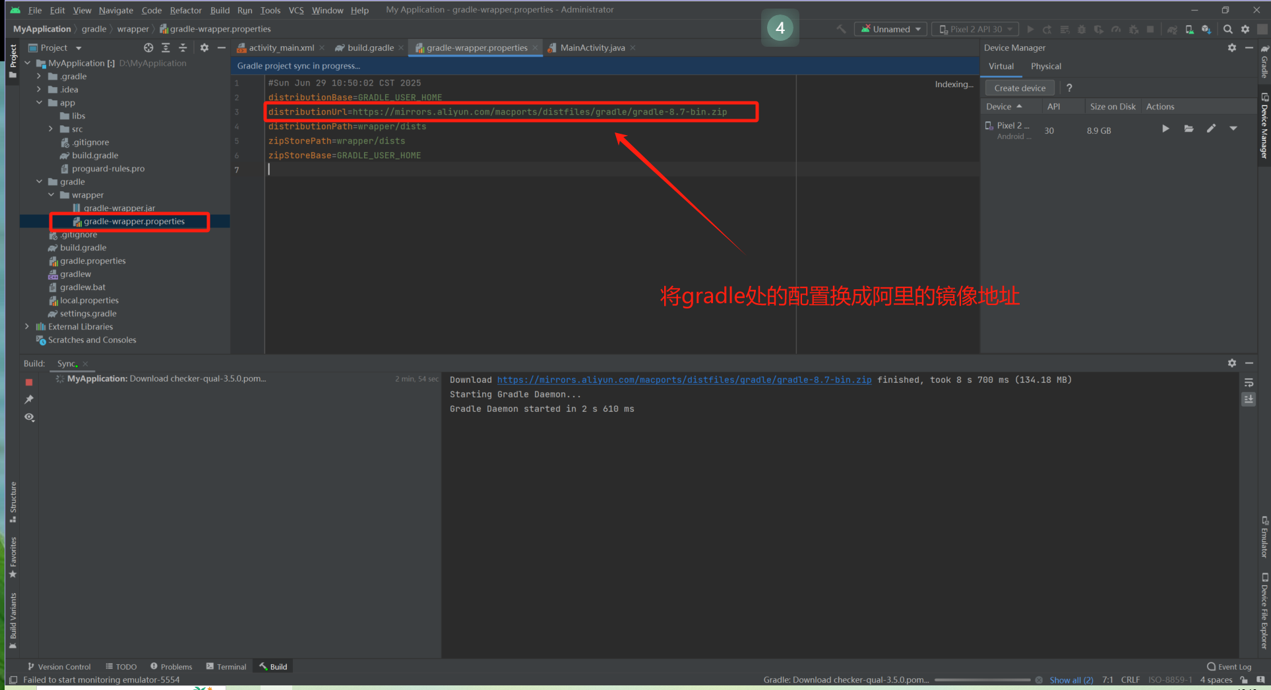Open the VCS menu

296,10
